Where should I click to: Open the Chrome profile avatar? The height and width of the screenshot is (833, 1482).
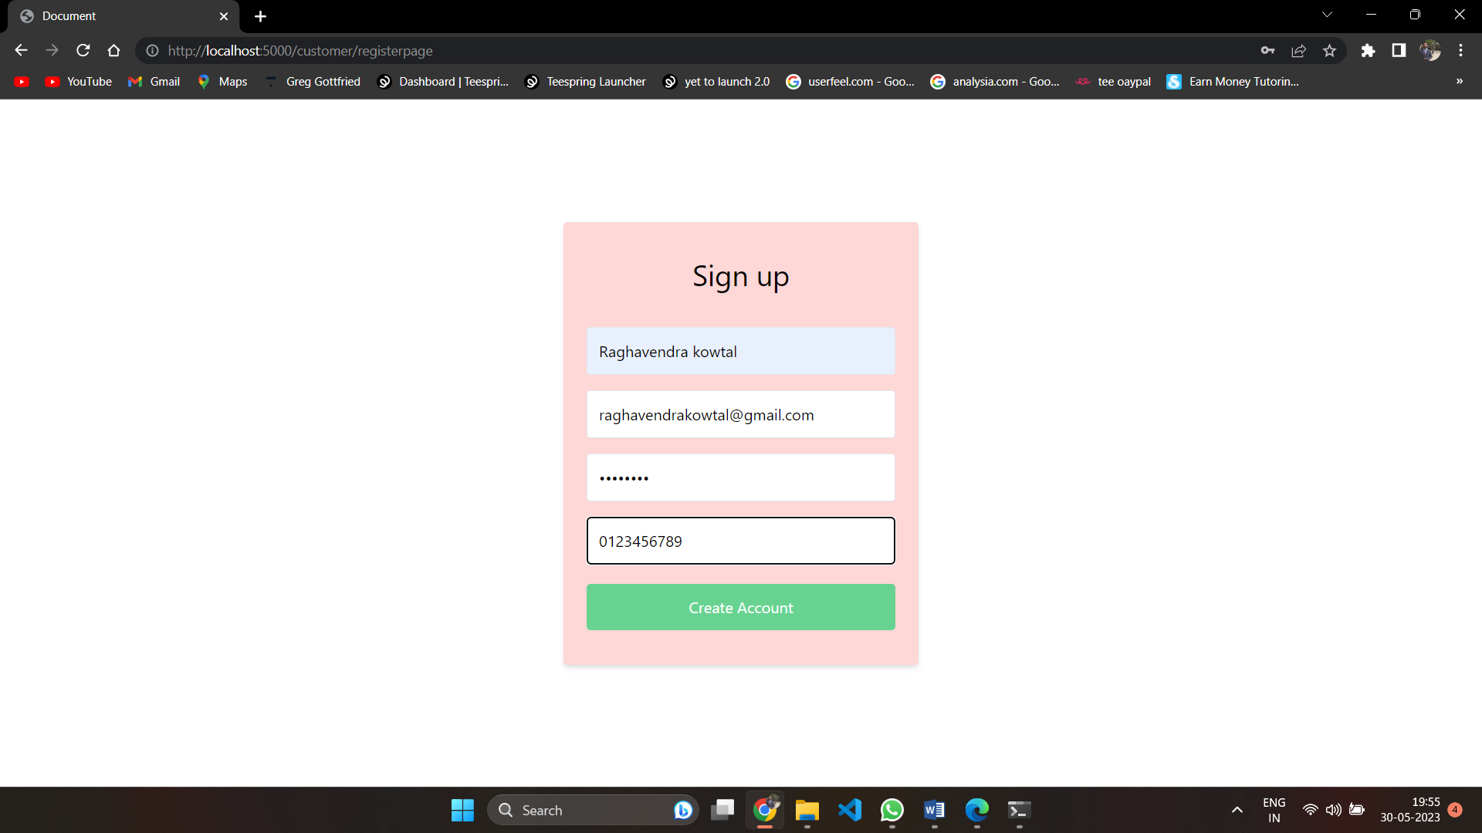point(1431,50)
